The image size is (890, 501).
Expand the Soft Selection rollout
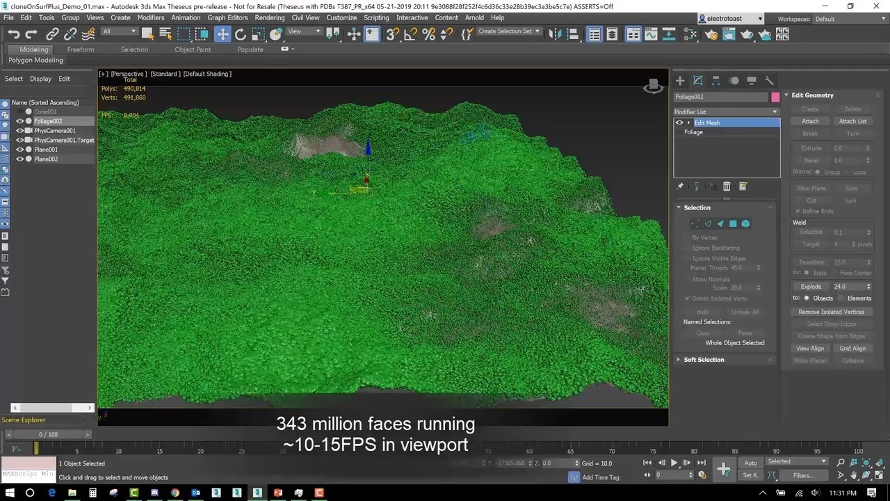click(704, 360)
